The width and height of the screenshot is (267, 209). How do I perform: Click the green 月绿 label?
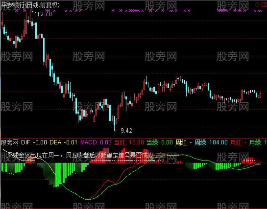(258, 142)
